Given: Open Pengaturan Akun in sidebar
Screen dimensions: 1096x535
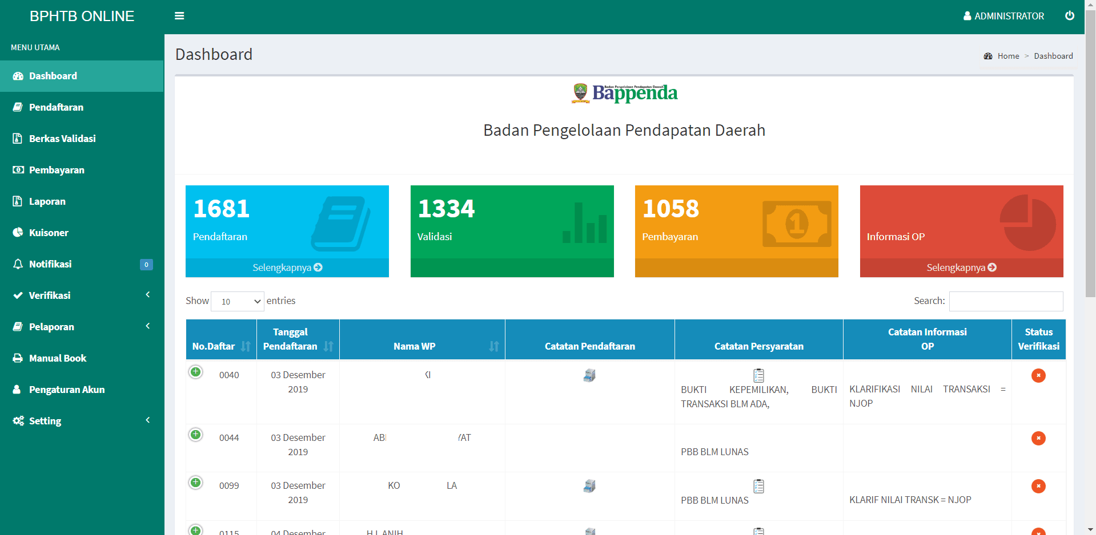Looking at the screenshot, I should click(82, 390).
